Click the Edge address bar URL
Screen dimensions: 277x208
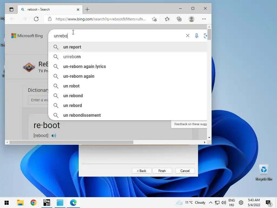pyautogui.click(x=101, y=19)
